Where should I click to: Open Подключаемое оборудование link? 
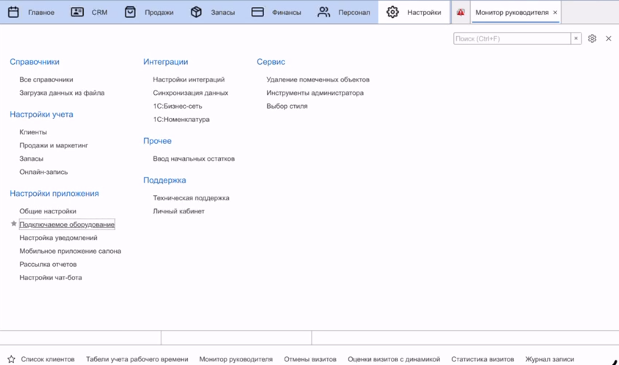67,225
